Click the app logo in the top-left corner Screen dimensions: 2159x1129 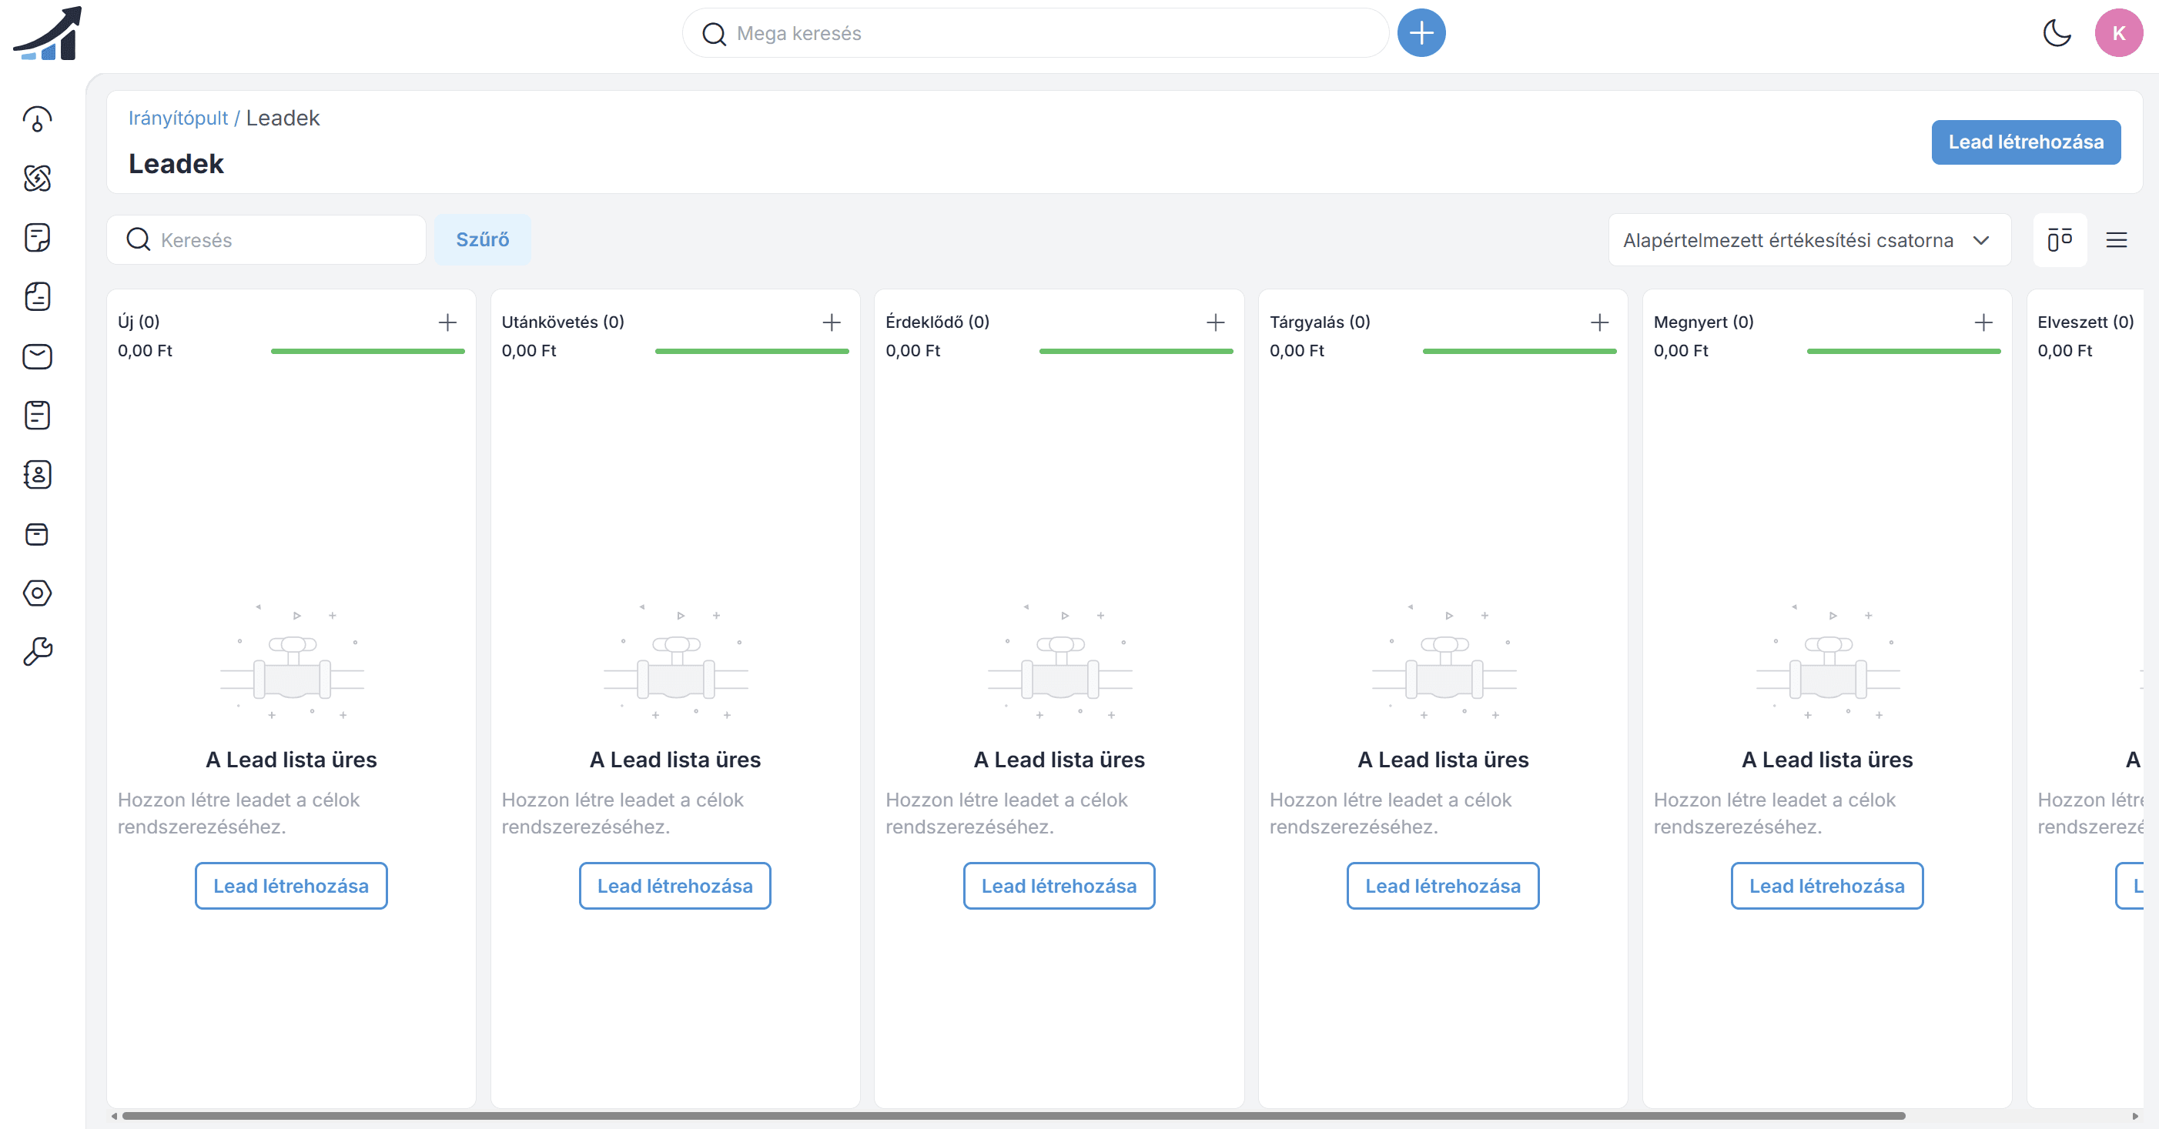49,34
